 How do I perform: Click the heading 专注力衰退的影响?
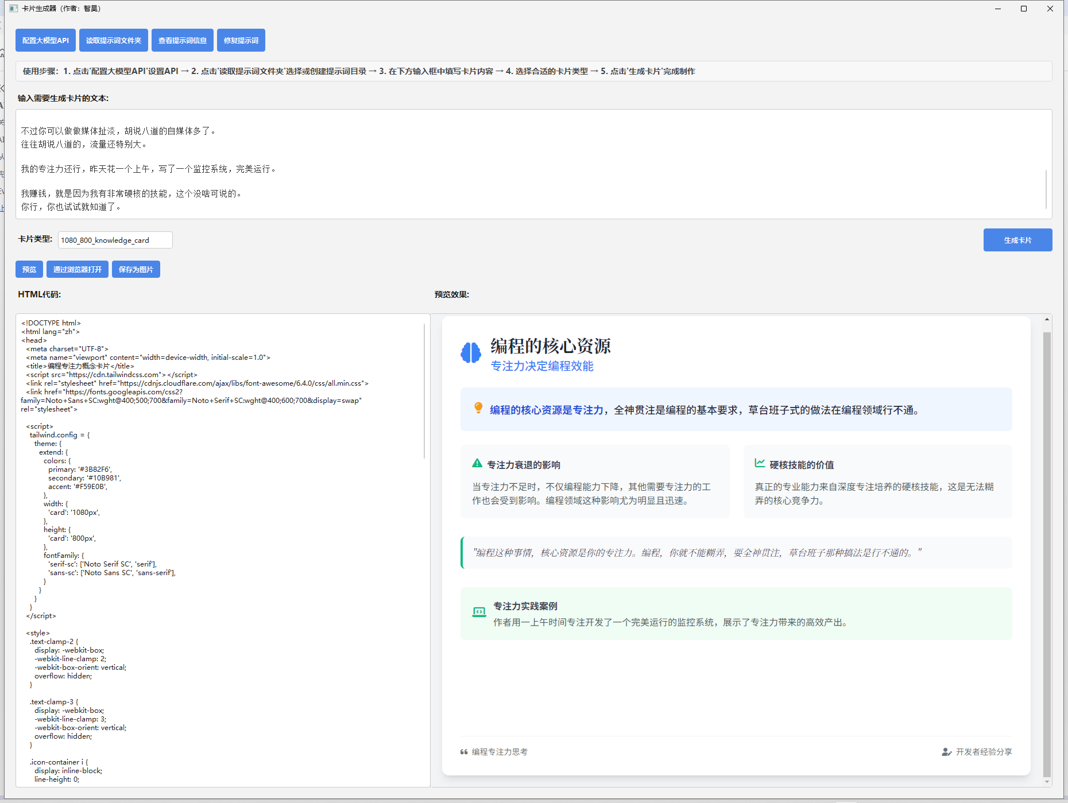[524, 465]
